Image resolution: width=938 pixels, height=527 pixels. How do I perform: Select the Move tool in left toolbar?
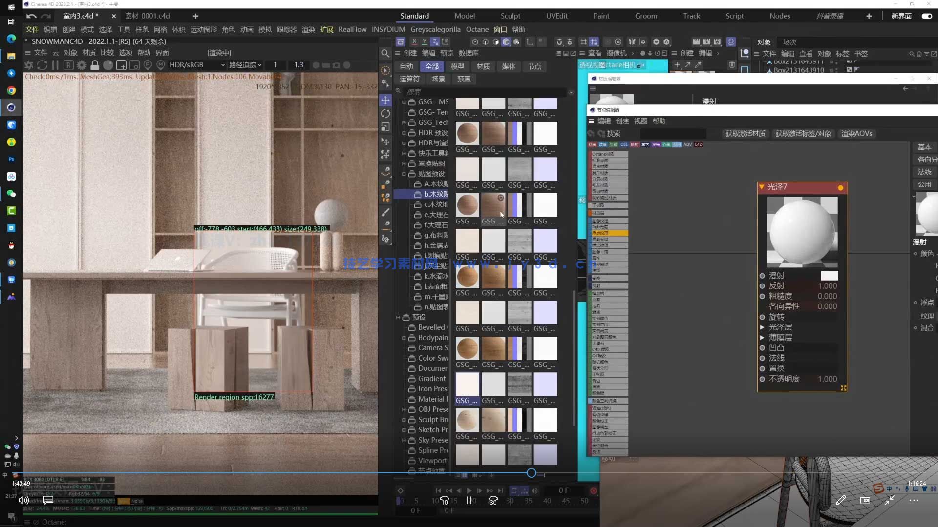click(x=385, y=100)
